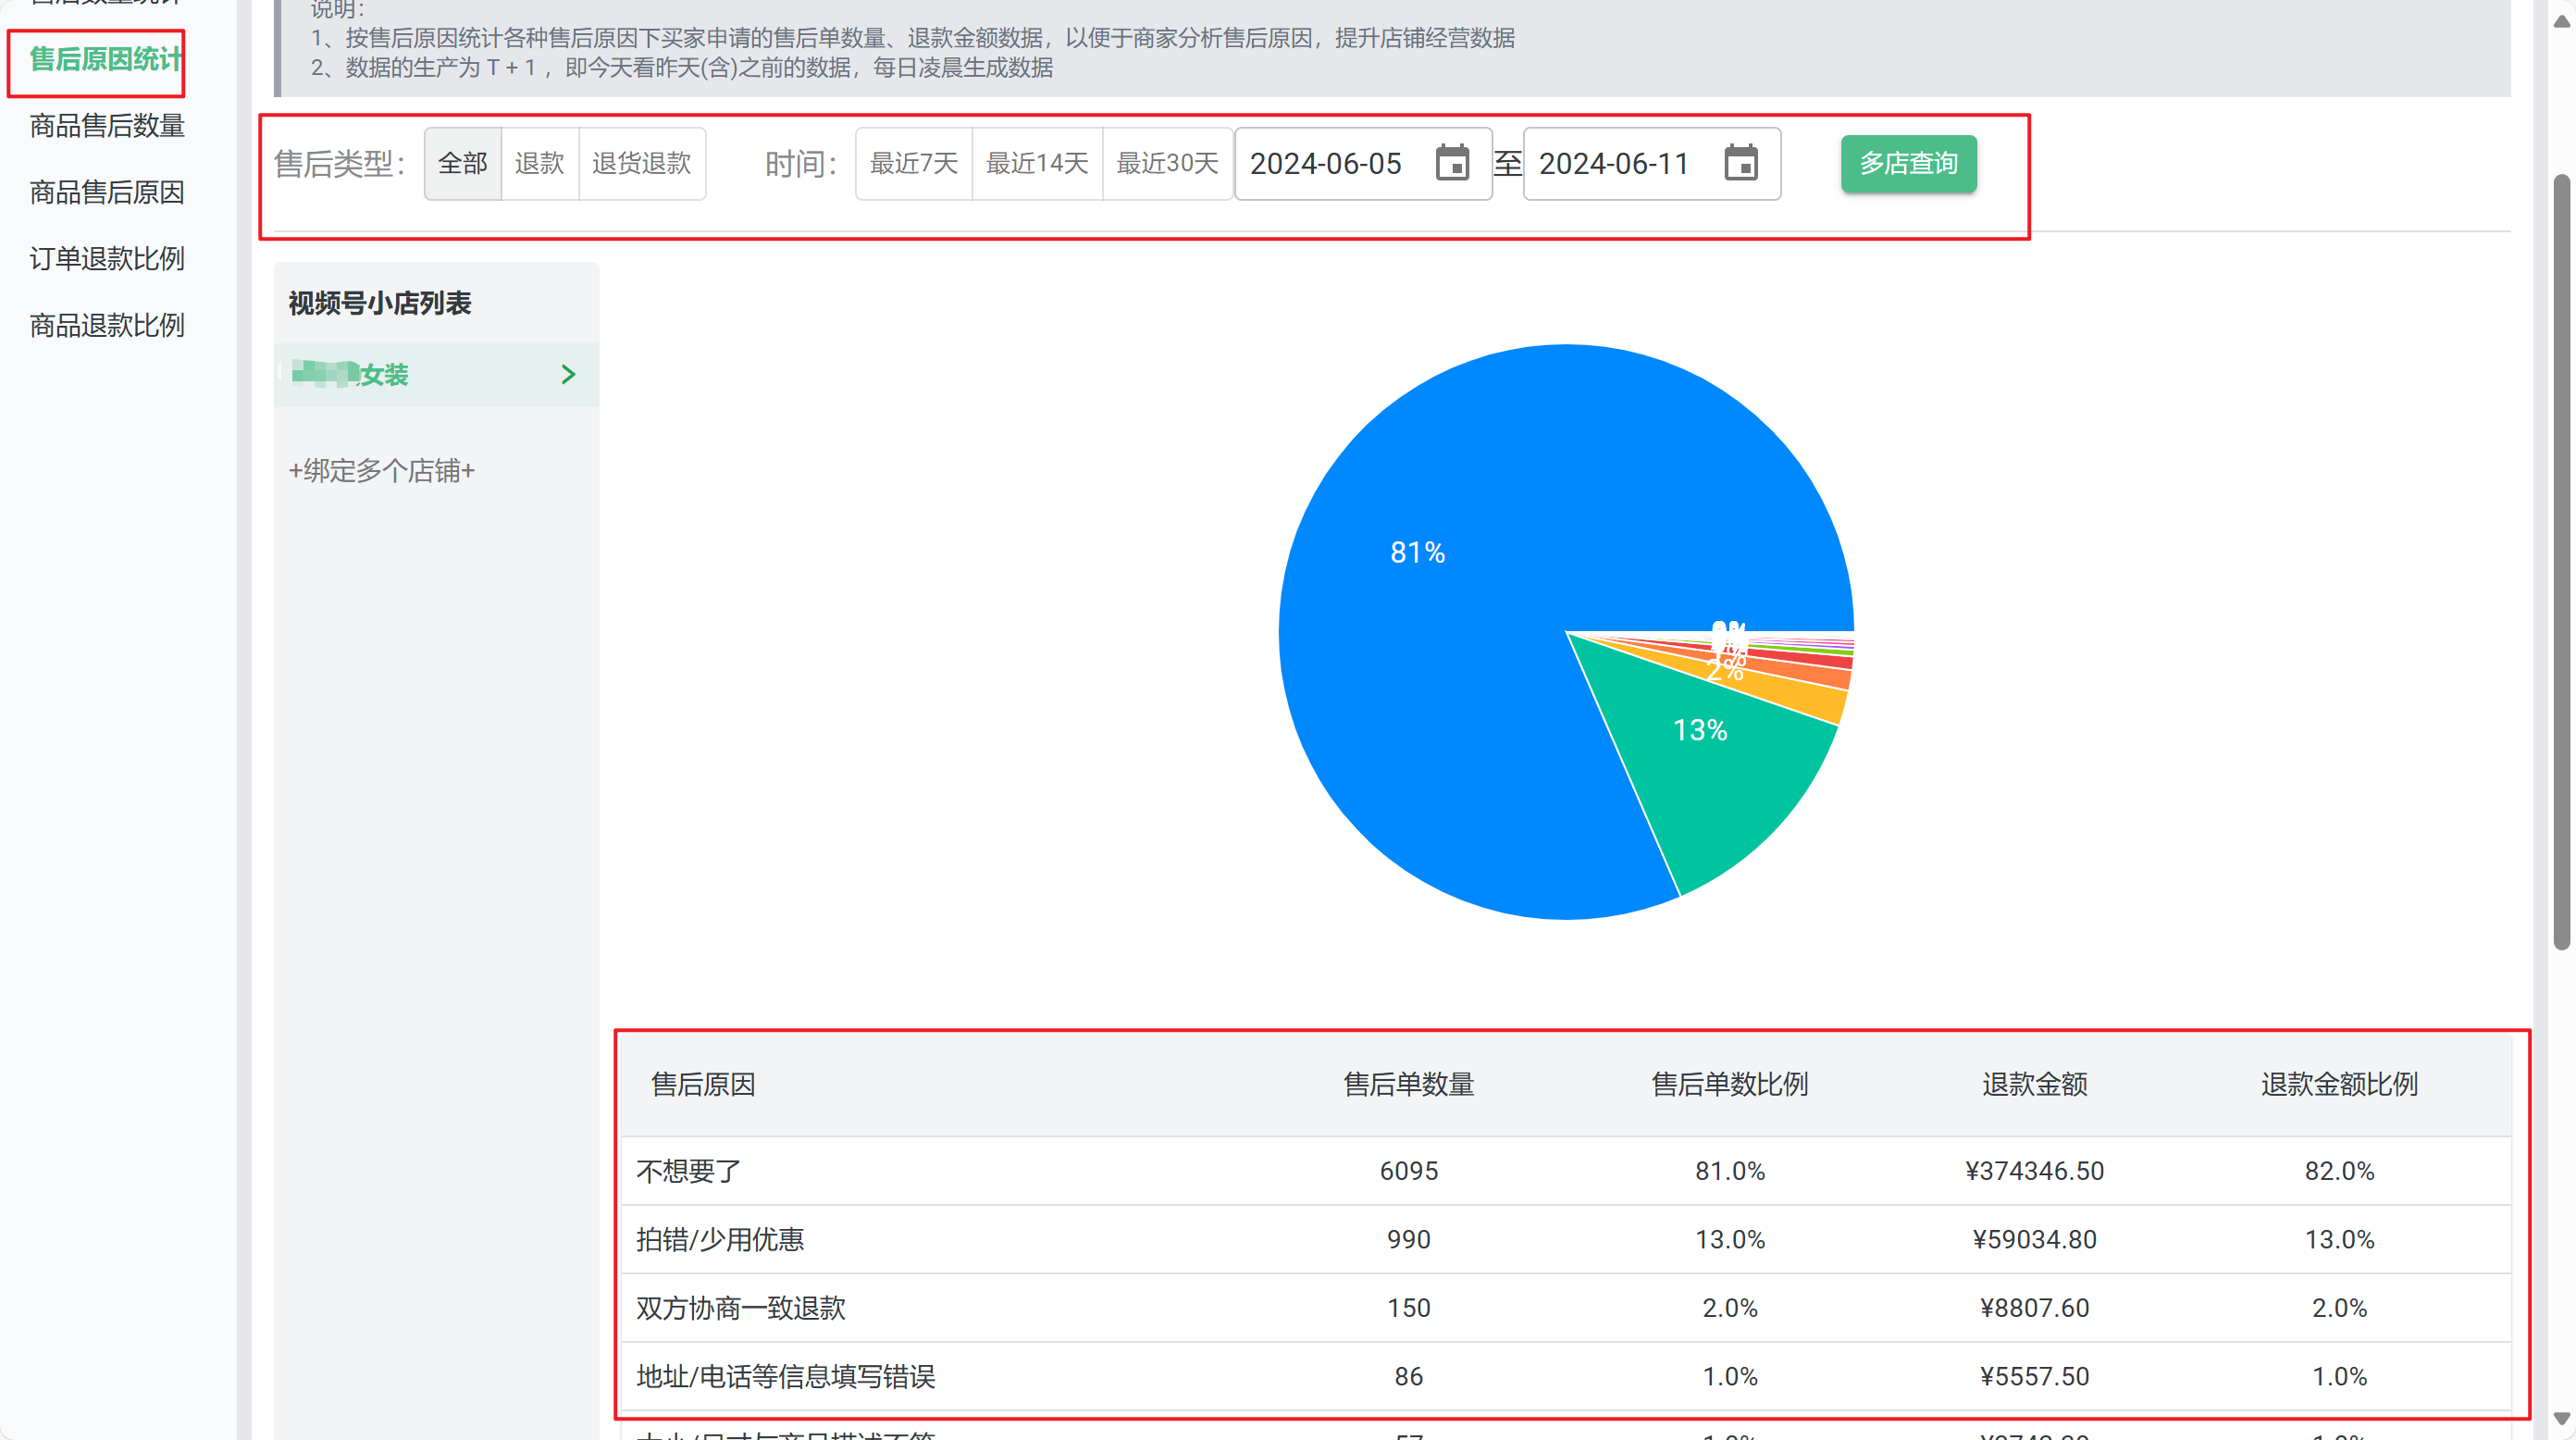Click the scrollbar up arrow

point(2561,21)
